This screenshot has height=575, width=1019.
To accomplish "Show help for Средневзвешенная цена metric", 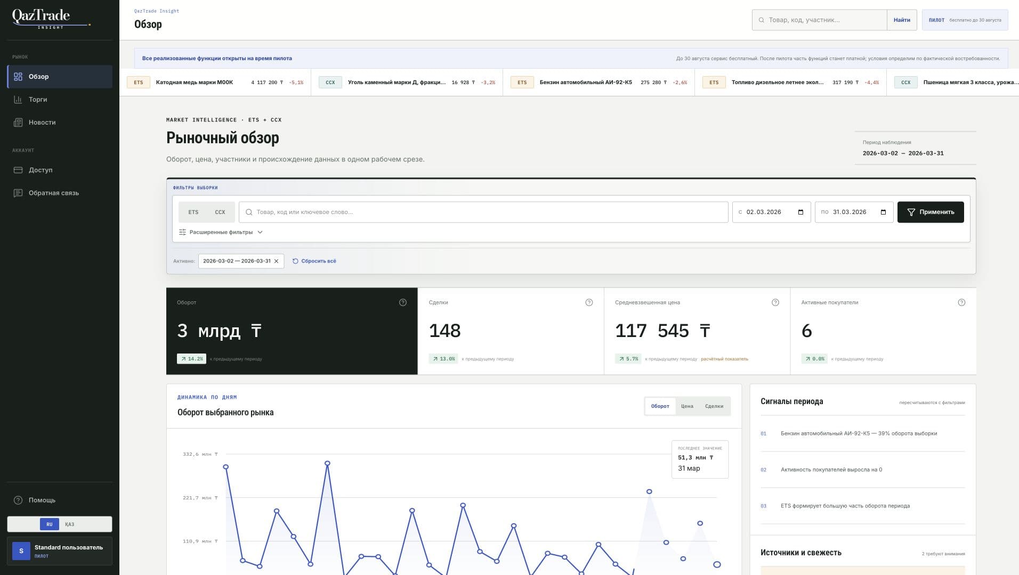I will point(775,303).
